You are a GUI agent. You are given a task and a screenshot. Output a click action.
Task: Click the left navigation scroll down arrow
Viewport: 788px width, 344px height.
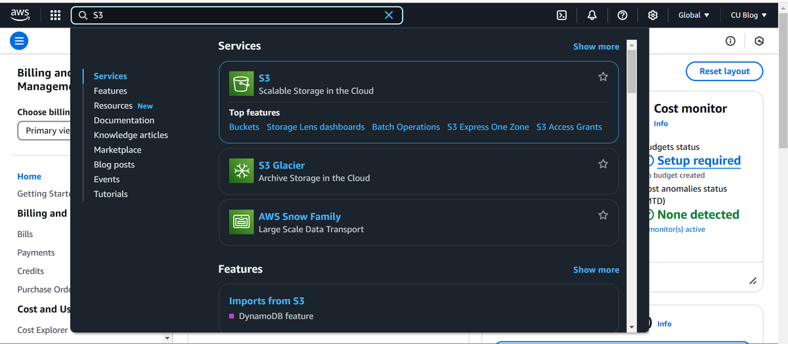[167, 339]
